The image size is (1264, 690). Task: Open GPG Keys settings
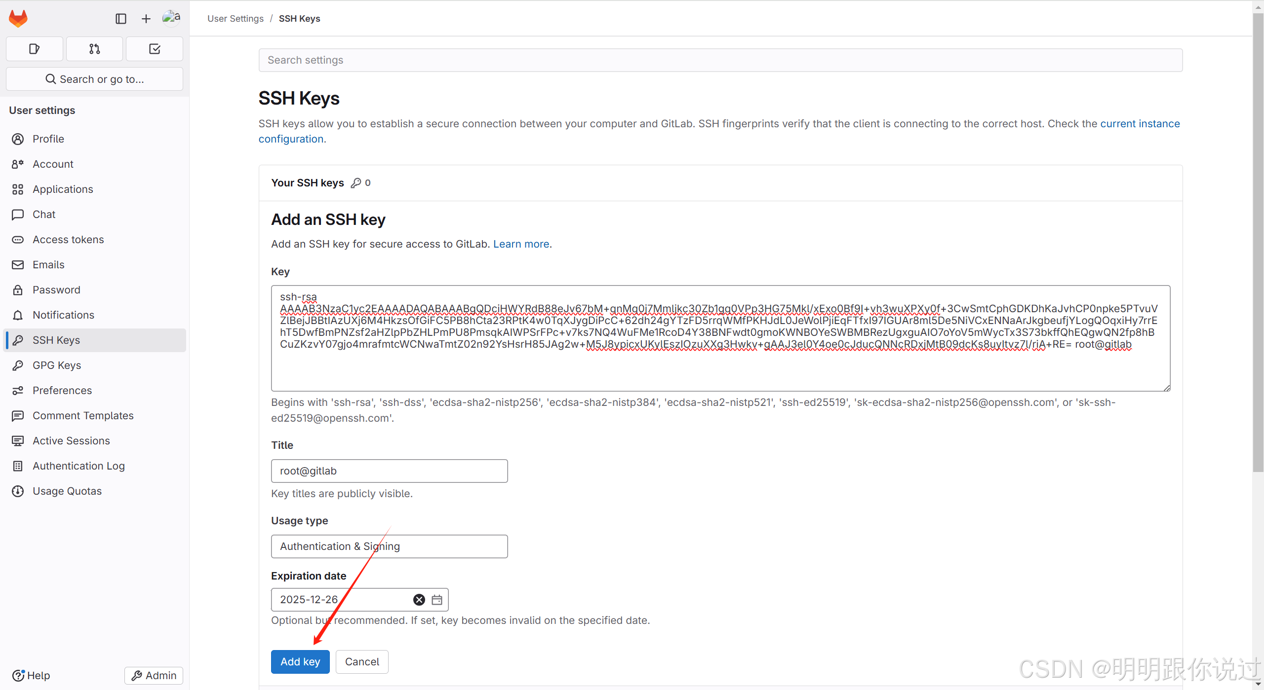point(94,365)
